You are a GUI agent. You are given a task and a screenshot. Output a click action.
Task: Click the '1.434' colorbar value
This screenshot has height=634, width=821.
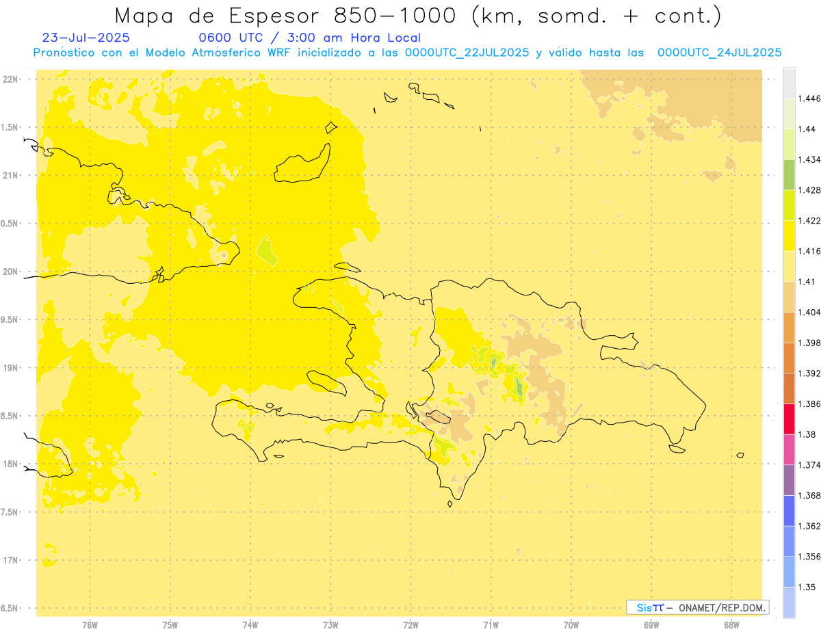[810, 159]
